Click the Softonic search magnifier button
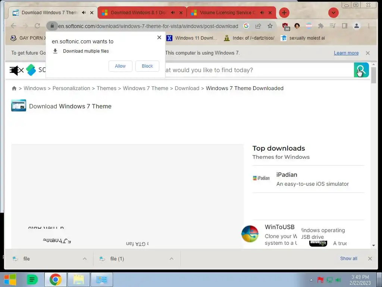The width and height of the screenshot is (382, 287). (x=361, y=70)
